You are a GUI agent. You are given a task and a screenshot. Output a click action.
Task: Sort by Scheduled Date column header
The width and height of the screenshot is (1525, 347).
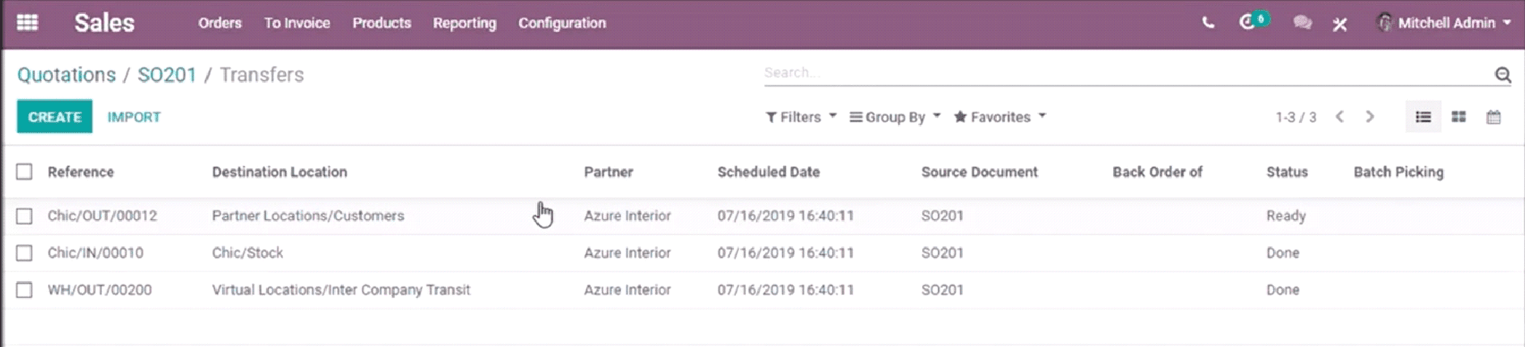pos(769,172)
